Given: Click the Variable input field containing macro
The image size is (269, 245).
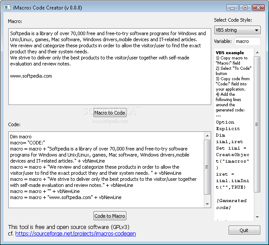Looking at the screenshot, I should [x=247, y=41].
